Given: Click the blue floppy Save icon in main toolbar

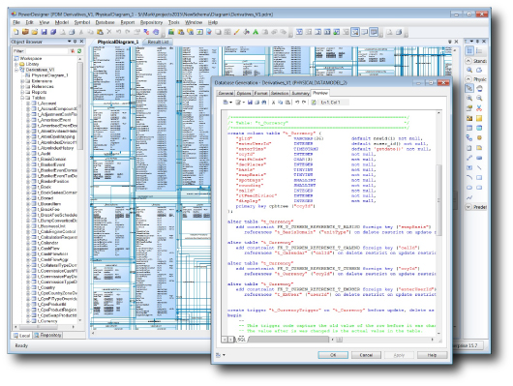Looking at the screenshot, I should [44, 32].
